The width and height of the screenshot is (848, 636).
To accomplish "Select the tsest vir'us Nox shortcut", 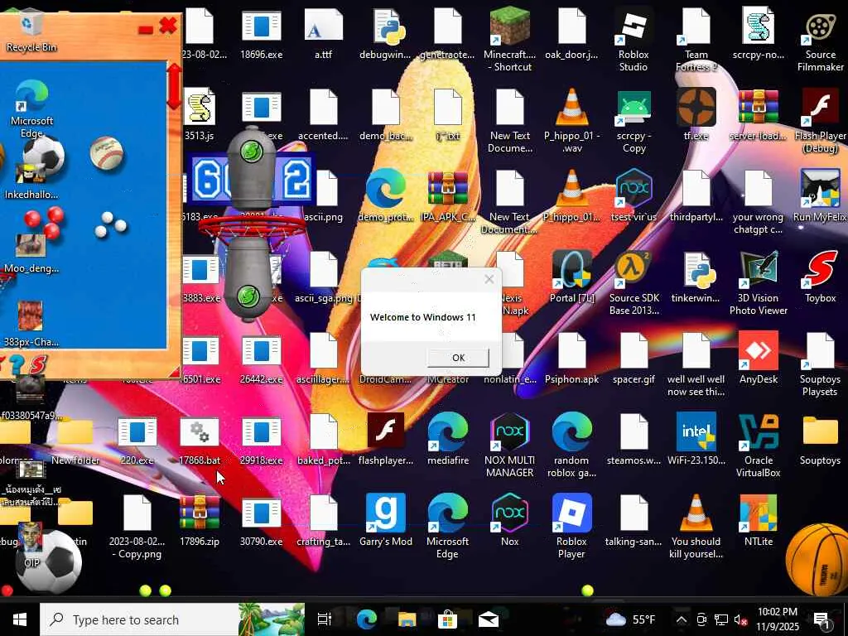I will coord(634,195).
